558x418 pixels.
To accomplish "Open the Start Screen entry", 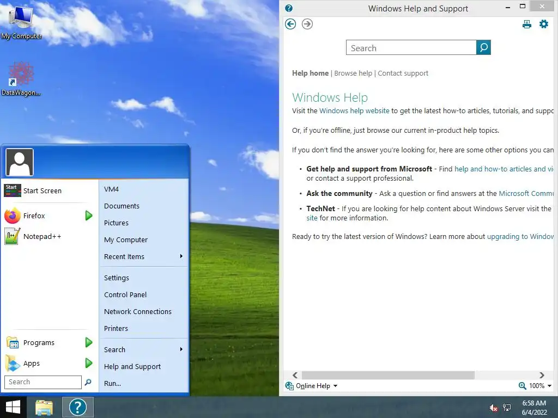I will click(50, 191).
